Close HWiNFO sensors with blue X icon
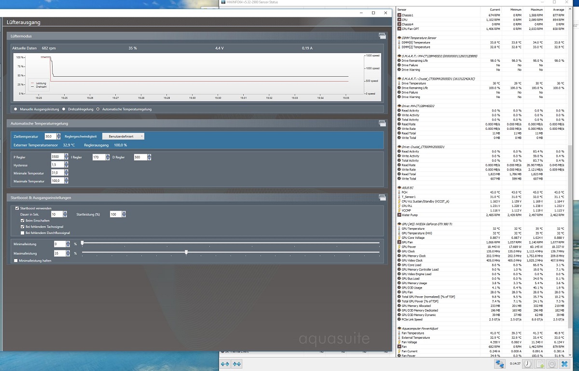The width and height of the screenshot is (579, 371). pyautogui.click(x=565, y=364)
